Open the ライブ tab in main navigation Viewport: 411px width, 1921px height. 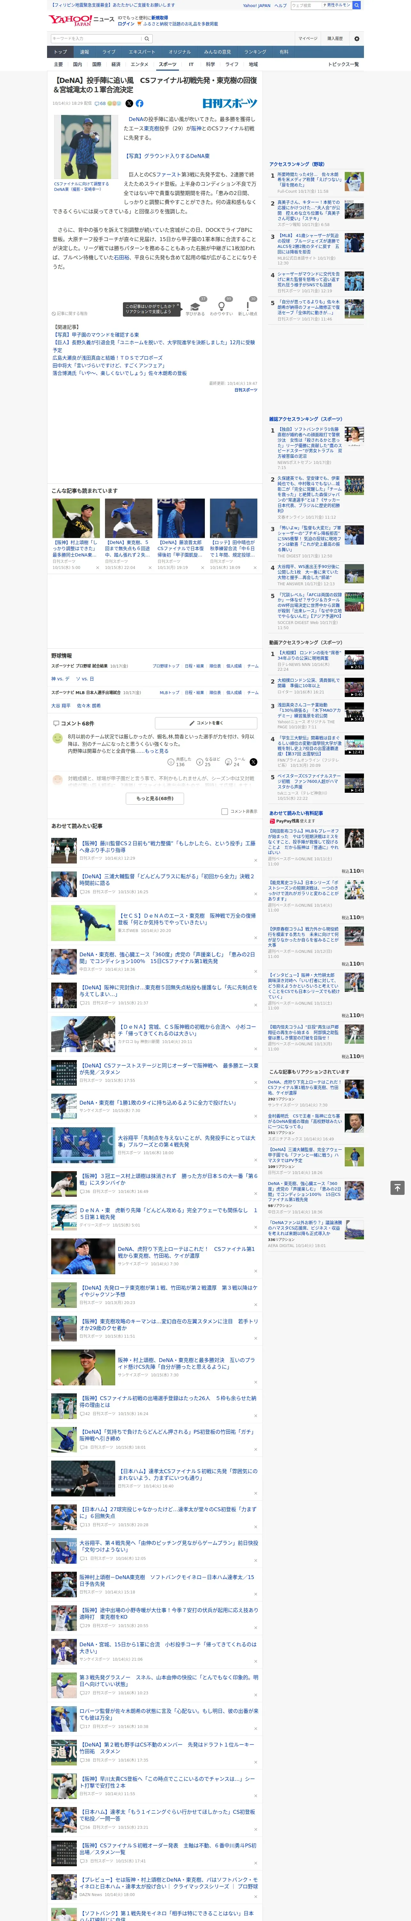[x=109, y=52]
